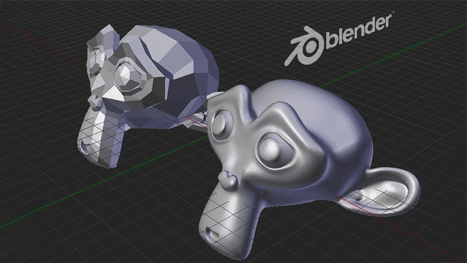
Task: Click the low-poly monkey's nose
Action: [x=96, y=100]
